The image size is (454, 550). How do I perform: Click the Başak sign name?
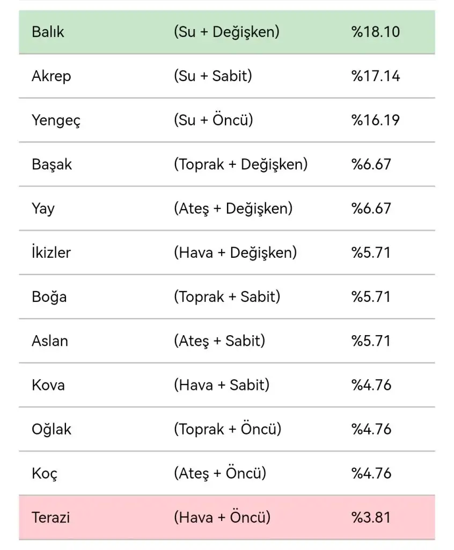(52, 164)
